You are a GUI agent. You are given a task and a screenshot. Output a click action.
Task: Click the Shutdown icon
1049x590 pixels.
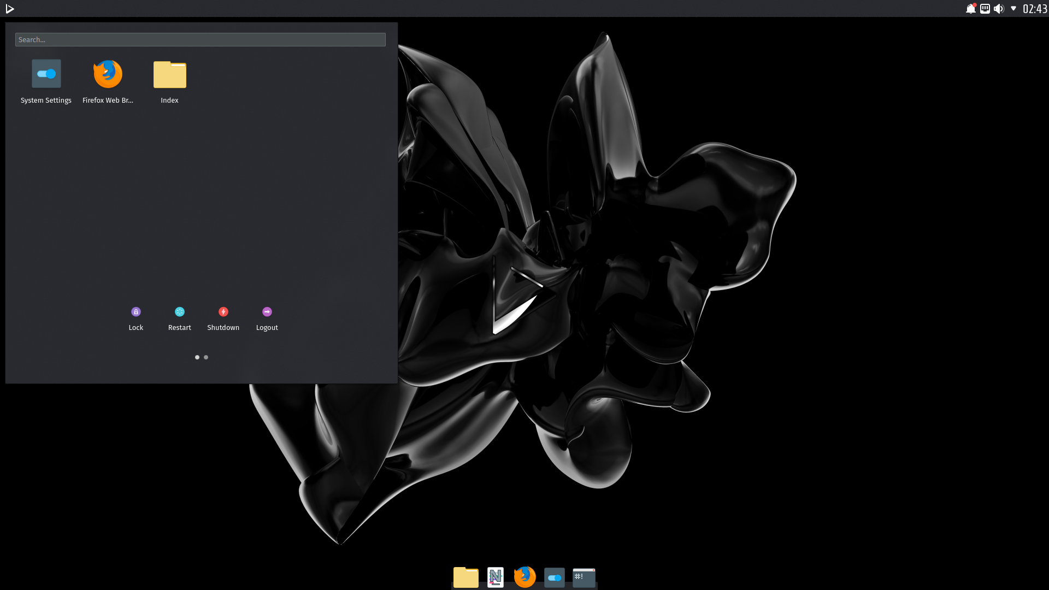(223, 312)
